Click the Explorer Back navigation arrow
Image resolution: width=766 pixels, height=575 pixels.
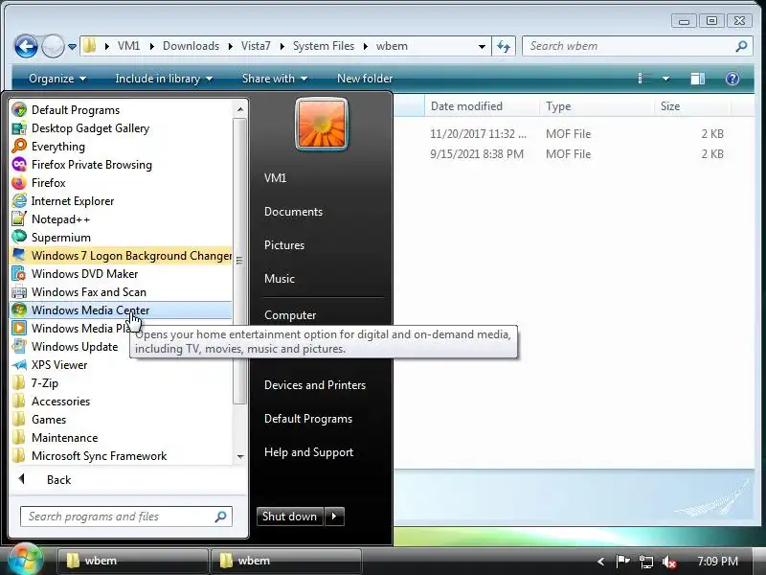click(x=27, y=46)
